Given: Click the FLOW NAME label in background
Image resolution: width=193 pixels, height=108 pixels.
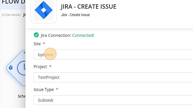Looking at the screenshot, I should tap(12, 15).
